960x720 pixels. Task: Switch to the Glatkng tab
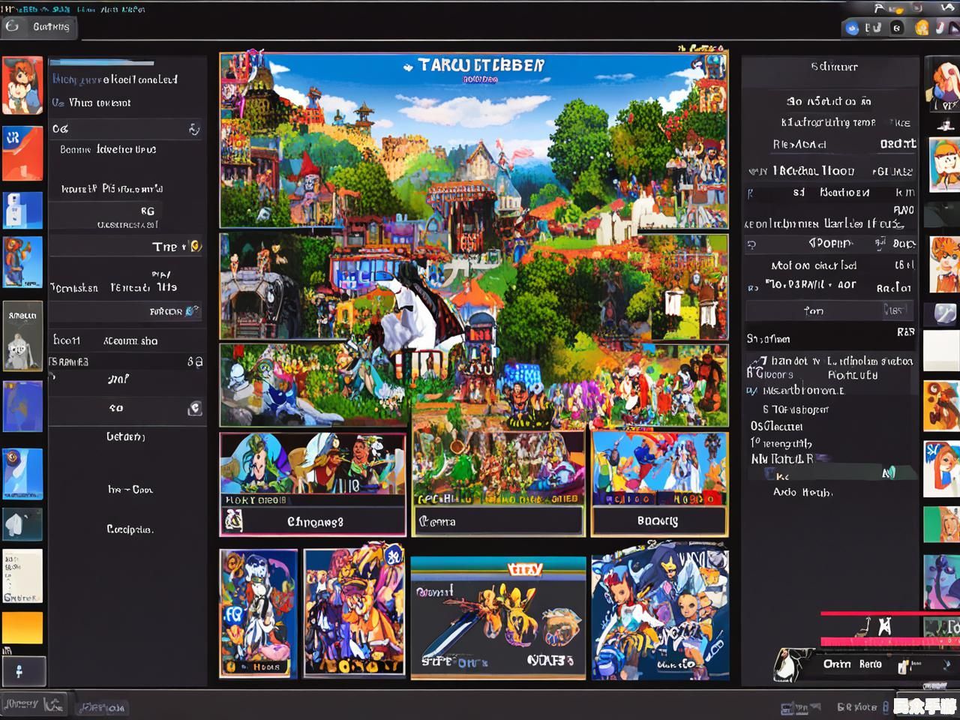[50, 27]
